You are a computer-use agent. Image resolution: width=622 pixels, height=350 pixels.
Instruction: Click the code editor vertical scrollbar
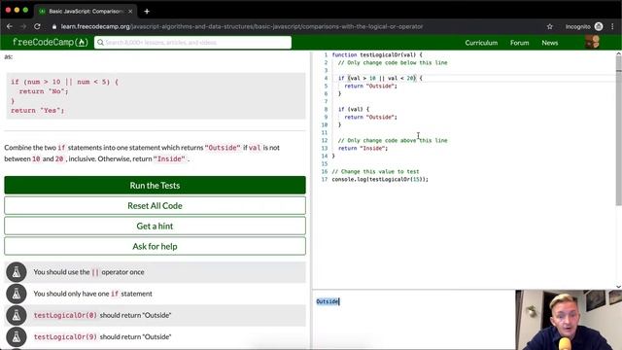(x=618, y=131)
